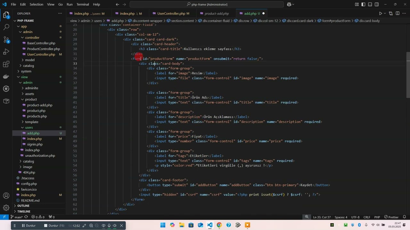Click Synchronize Changes icon in status bar
Screen dimensions: 410x230
26,217
